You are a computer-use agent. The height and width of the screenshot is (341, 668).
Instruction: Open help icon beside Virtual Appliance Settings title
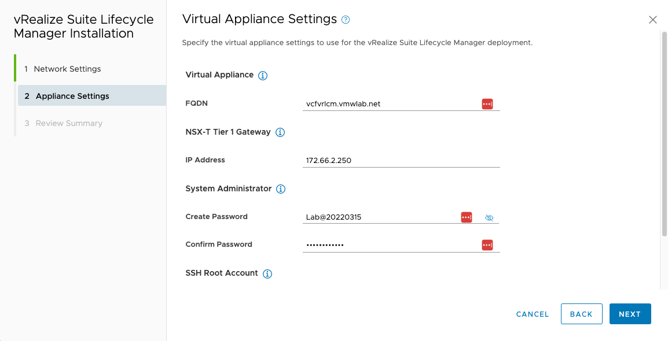[346, 20]
